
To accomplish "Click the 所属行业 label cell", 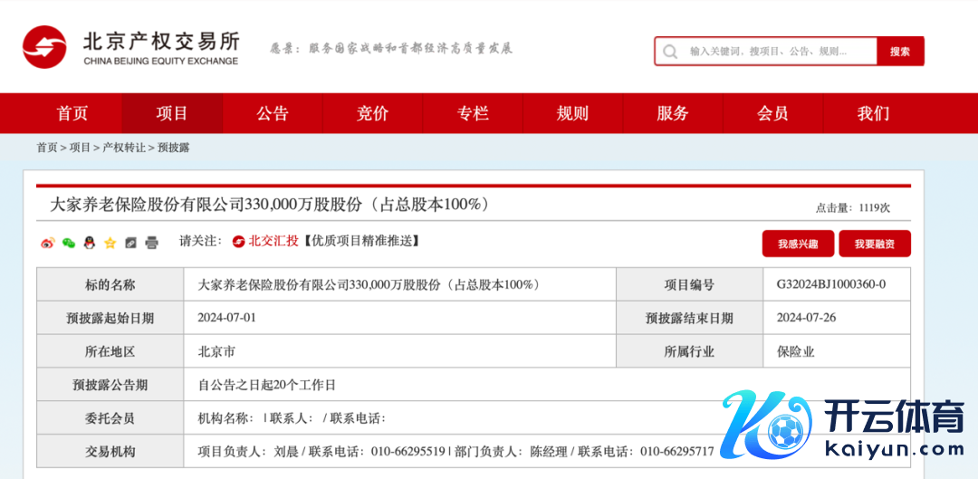I will (689, 351).
